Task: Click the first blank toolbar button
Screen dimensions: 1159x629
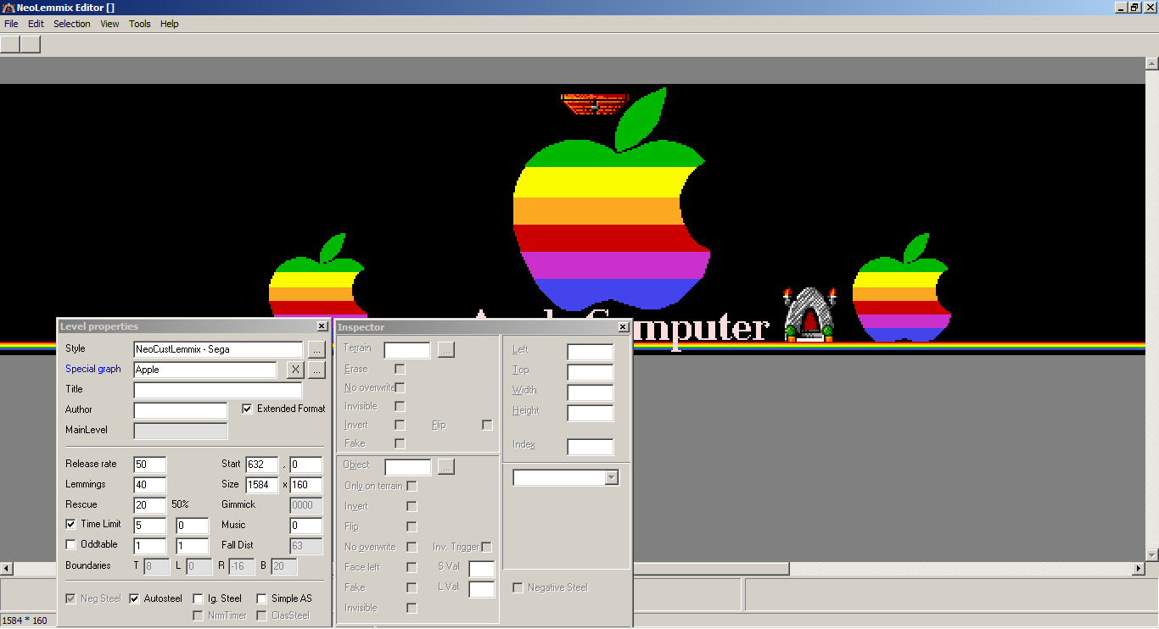Action: [10, 44]
